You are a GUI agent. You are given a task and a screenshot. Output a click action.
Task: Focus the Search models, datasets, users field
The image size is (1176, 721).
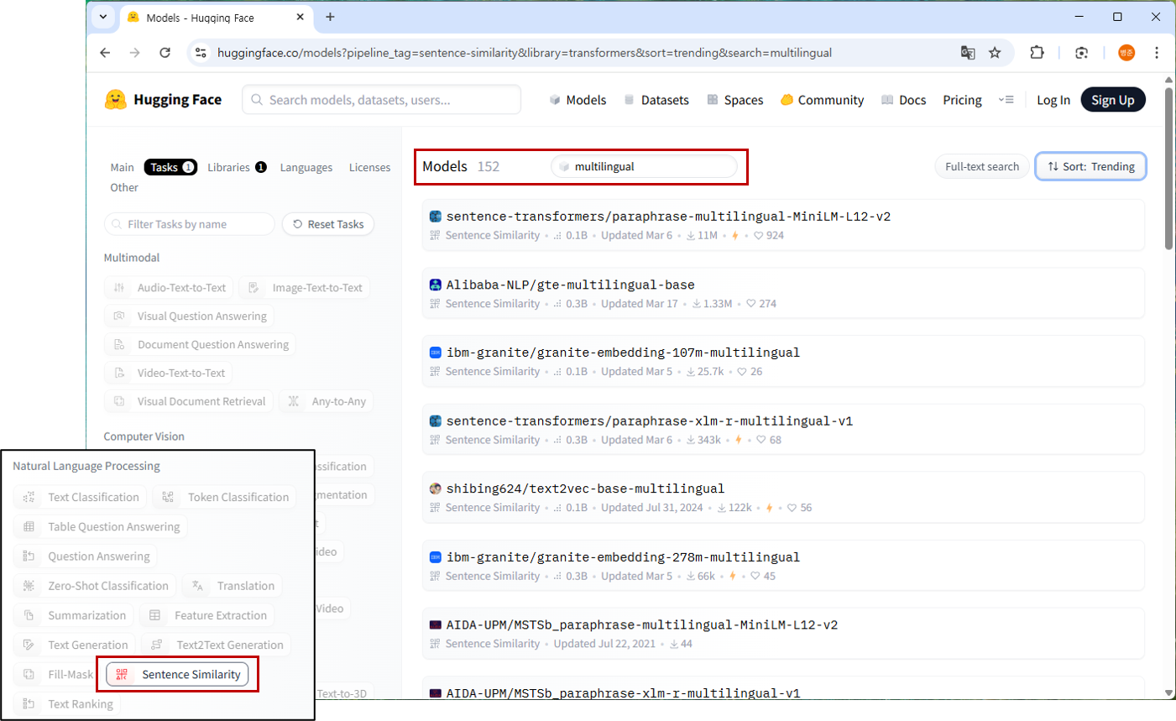pos(382,100)
